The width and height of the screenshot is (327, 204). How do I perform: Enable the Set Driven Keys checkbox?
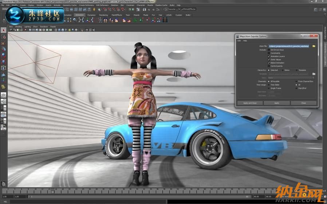pos(269,50)
